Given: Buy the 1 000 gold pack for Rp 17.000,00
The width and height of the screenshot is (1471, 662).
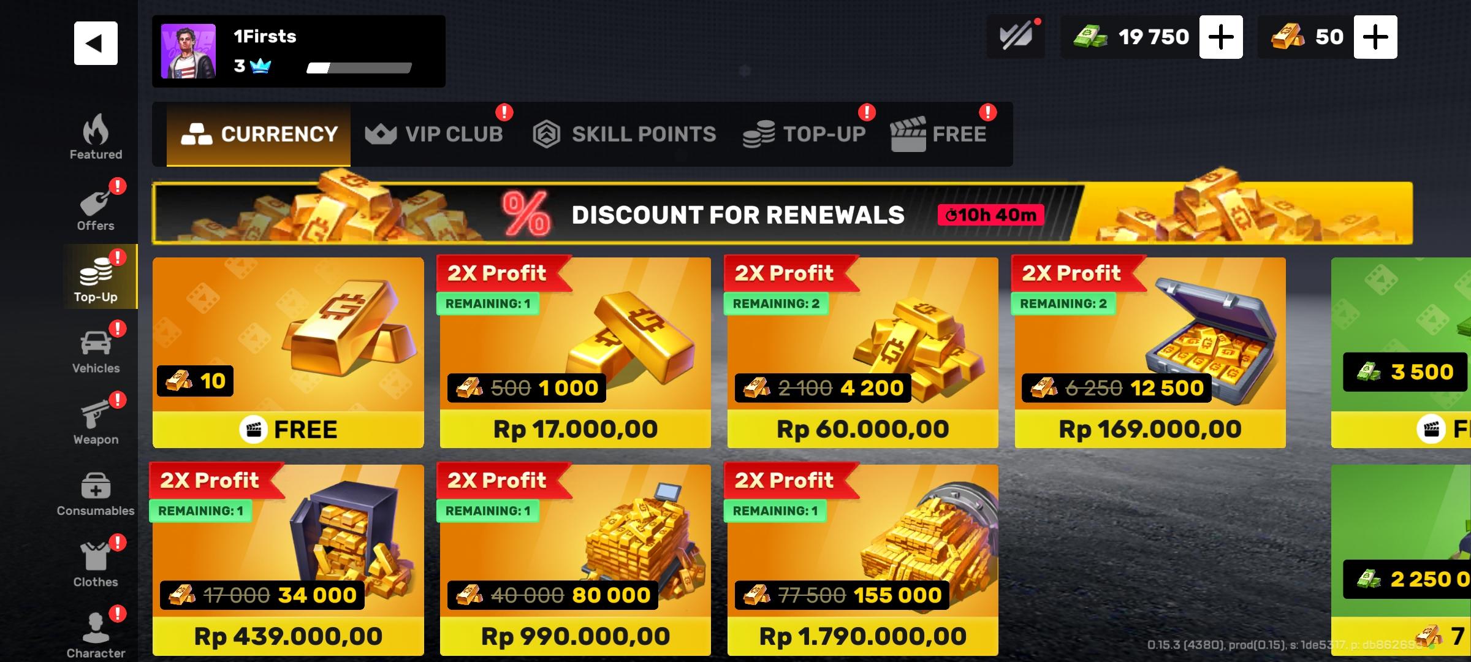Looking at the screenshot, I should (576, 352).
